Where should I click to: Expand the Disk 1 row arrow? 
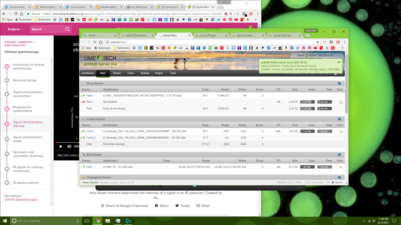coord(81,102)
